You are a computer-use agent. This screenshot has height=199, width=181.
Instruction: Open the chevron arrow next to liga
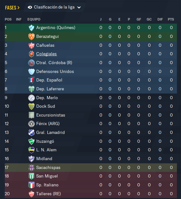79,8
